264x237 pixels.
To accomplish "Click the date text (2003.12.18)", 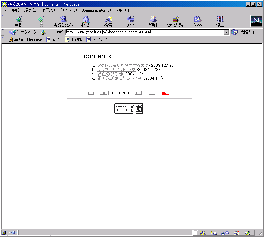I will point(161,65).
